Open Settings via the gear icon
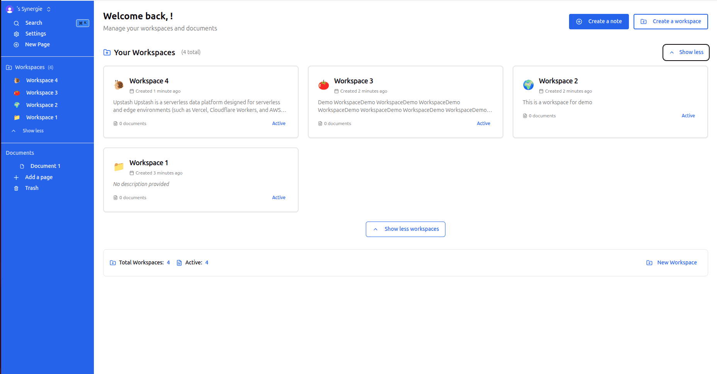This screenshot has height=374, width=717. (x=16, y=34)
